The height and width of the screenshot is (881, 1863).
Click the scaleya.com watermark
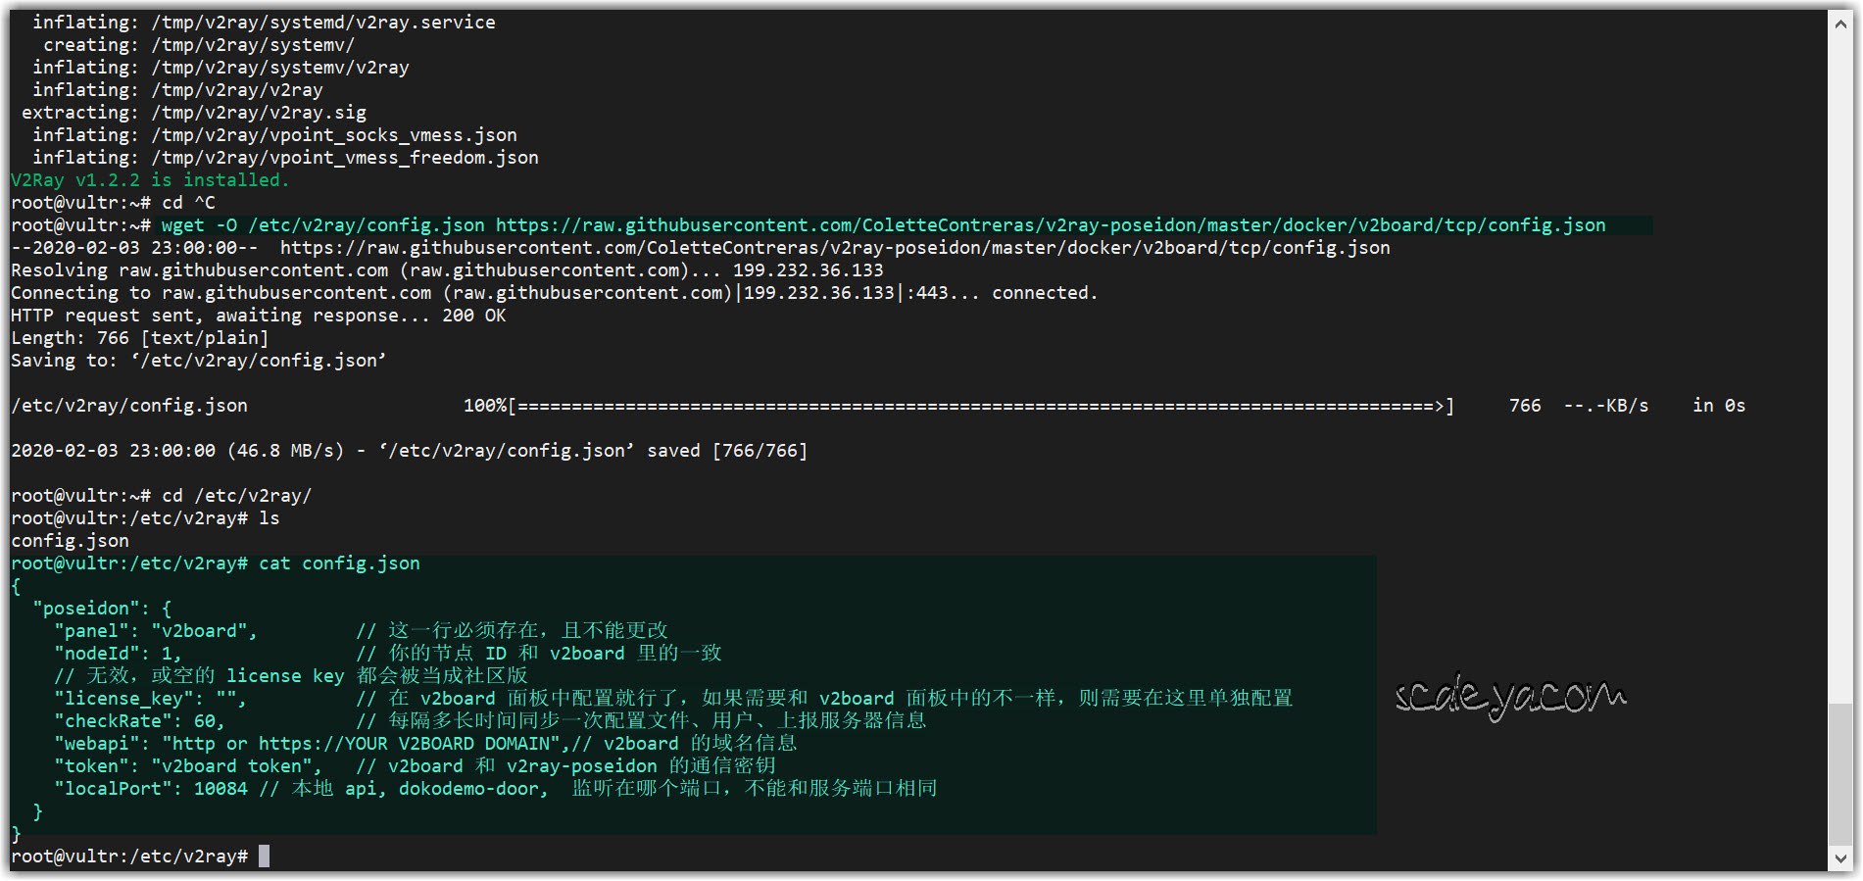(x=1509, y=698)
